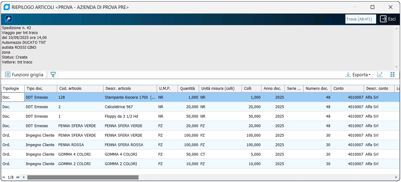
Task: Click the info panel scroll up arrow
Action: tap(396, 28)
